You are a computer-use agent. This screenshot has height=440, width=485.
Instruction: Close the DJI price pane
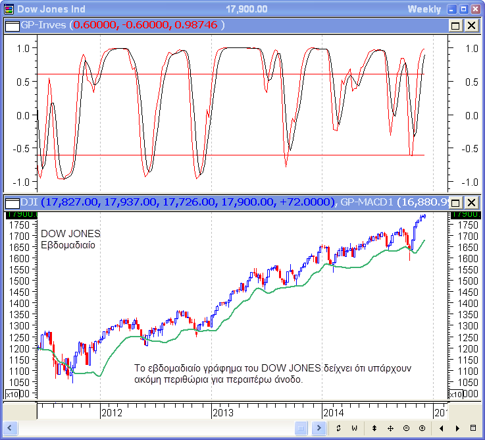click(x=471, y=202)
